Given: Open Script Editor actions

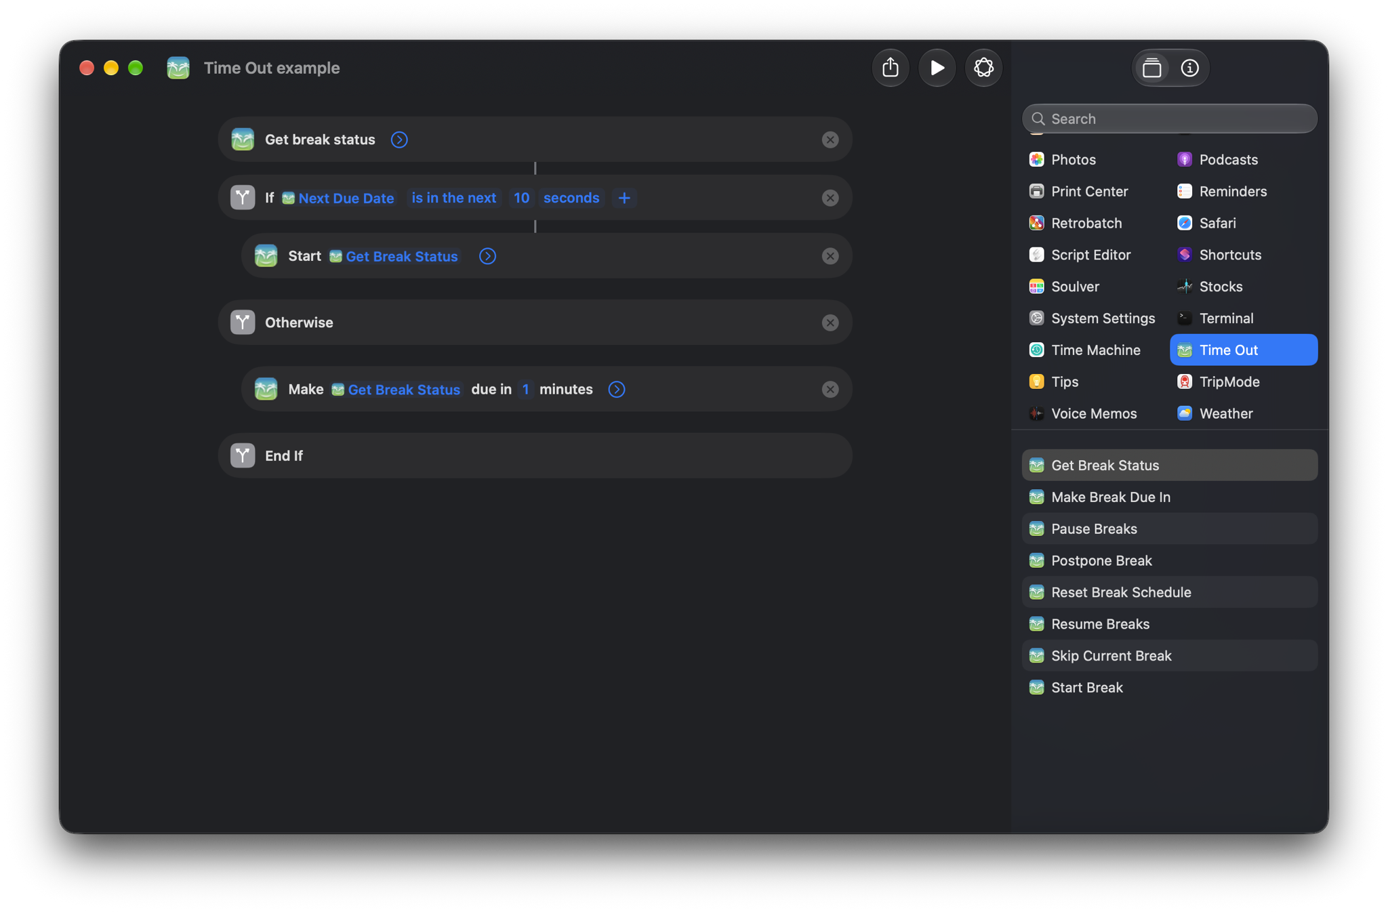Looking at the screenshot, I should pos(1095,255).
